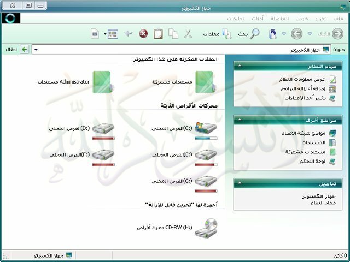Screen dimensions: 350x262
Task: Toggle the Folders (مجلدات) pane button
Action: (x=227, y=34)
